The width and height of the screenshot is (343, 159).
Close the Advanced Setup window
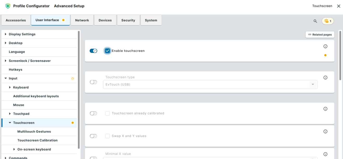339,6
